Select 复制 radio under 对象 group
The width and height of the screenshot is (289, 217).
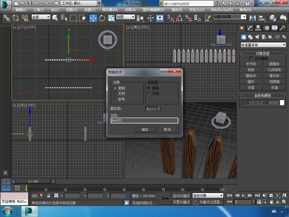click(115, 88)
